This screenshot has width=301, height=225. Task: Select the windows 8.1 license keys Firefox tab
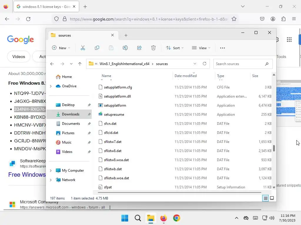tap(46, 6)
